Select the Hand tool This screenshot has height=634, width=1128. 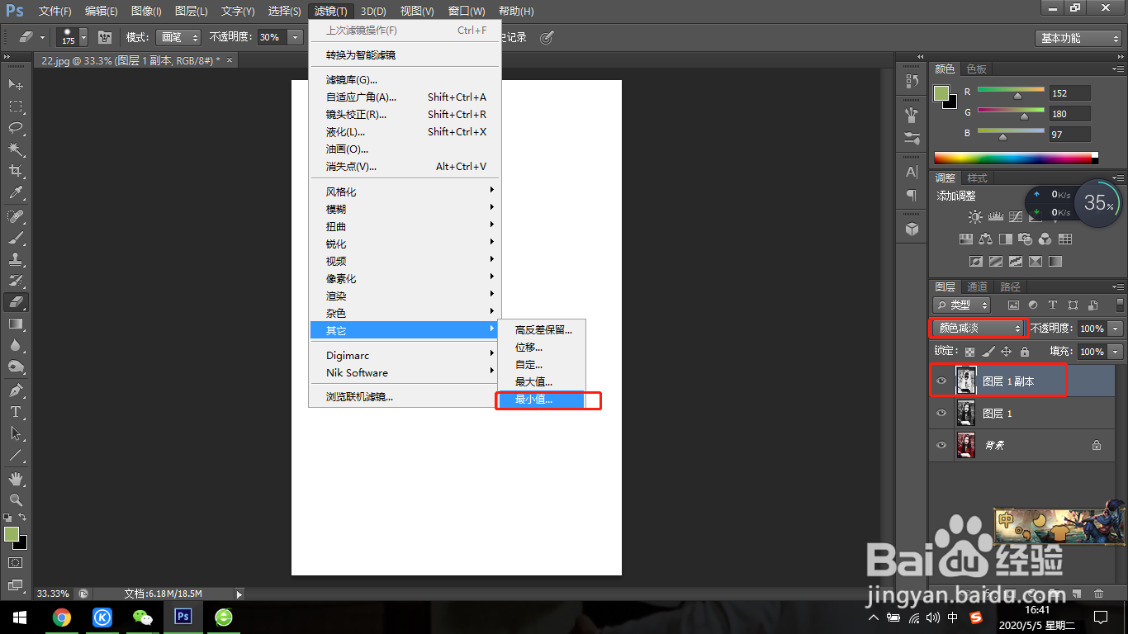pyautogui.click(x=16, y=478)
